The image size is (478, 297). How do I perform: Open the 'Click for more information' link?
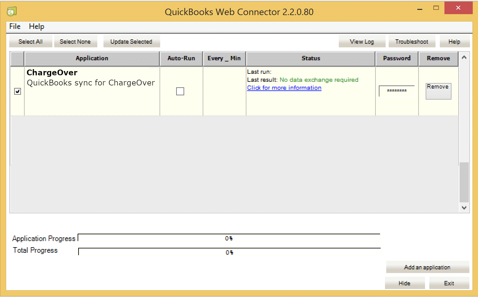(284, 88)
